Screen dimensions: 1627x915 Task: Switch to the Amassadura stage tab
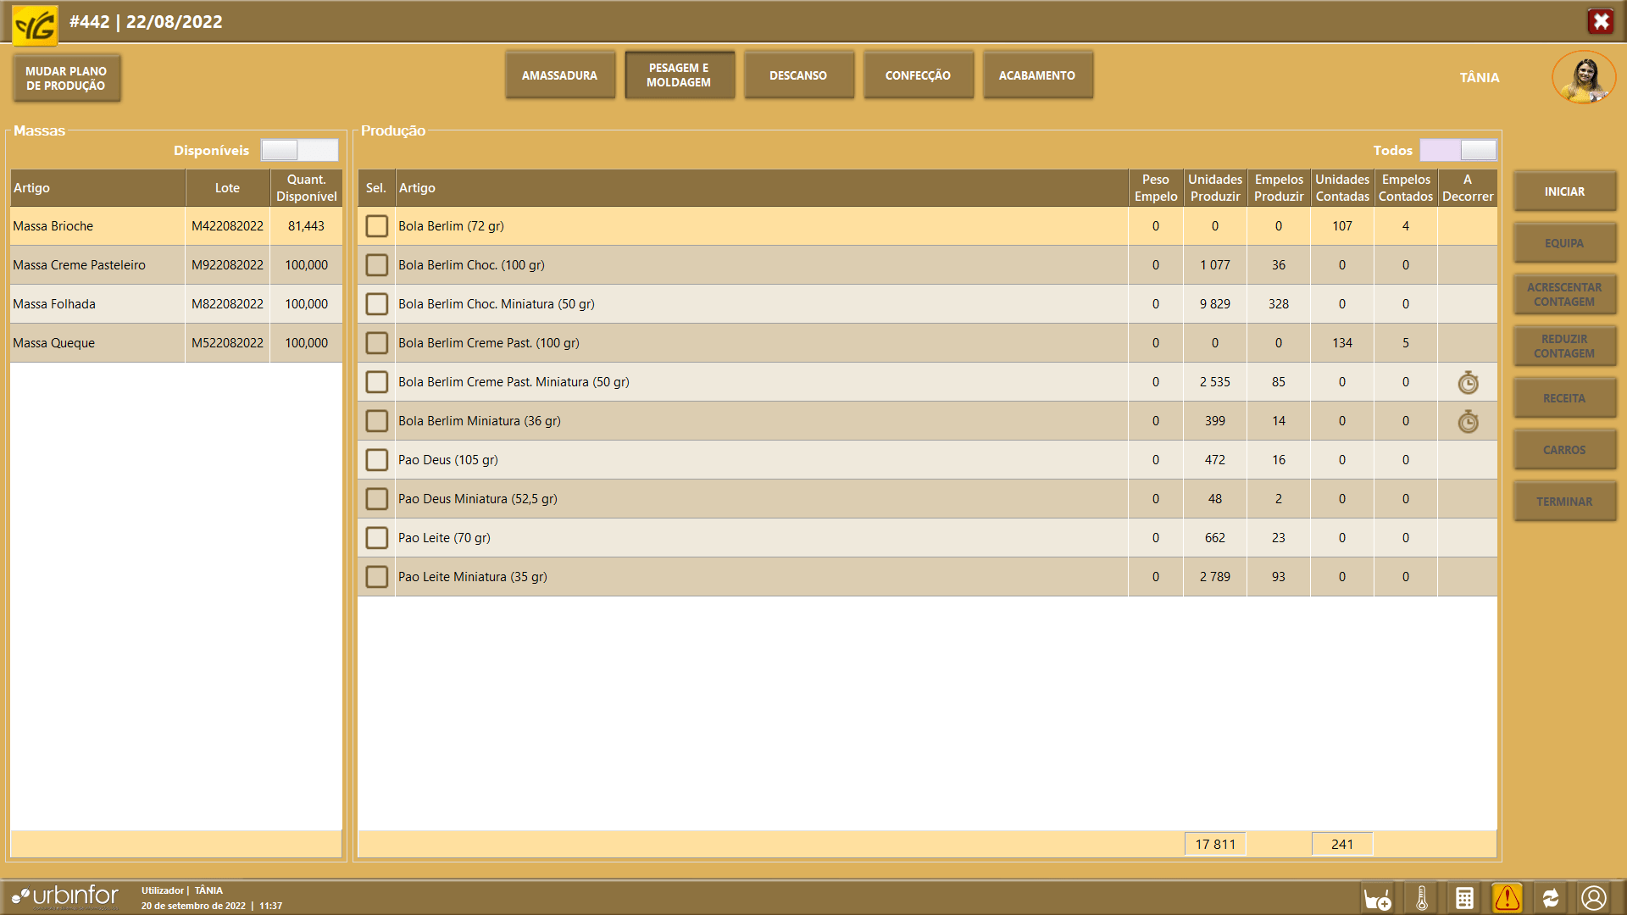point(559,75)
